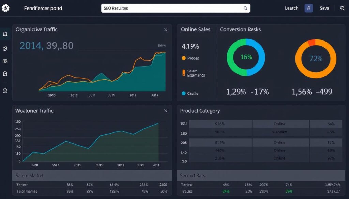Open the 'A' avatar button
The width and height of the screenshot is (349, 199).
[x=309, y=8]
